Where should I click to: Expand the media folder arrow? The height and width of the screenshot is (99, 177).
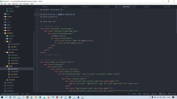click(3, 22)
